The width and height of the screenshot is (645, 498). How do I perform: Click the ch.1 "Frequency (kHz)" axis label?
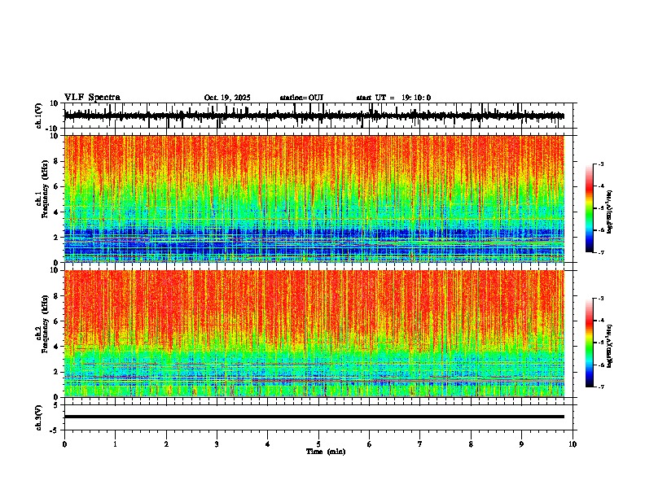pyautogui.click(x=45, y=189)
